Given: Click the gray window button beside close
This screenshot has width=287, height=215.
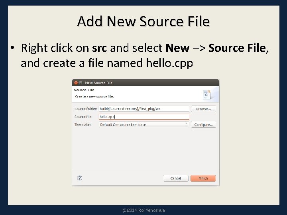Looking at the screenshot, I should [81, 83].
